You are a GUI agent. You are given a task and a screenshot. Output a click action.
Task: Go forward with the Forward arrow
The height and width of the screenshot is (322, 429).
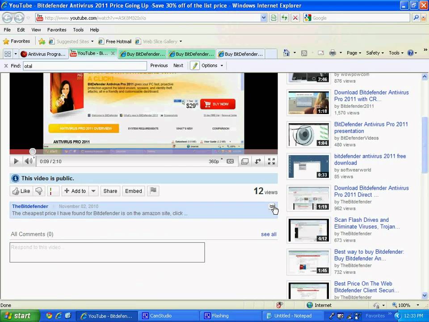(x=19, y=18)
